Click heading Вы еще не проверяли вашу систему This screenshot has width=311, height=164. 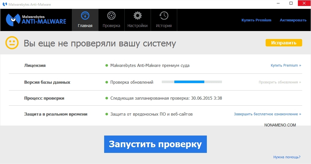tap(100, 43)
